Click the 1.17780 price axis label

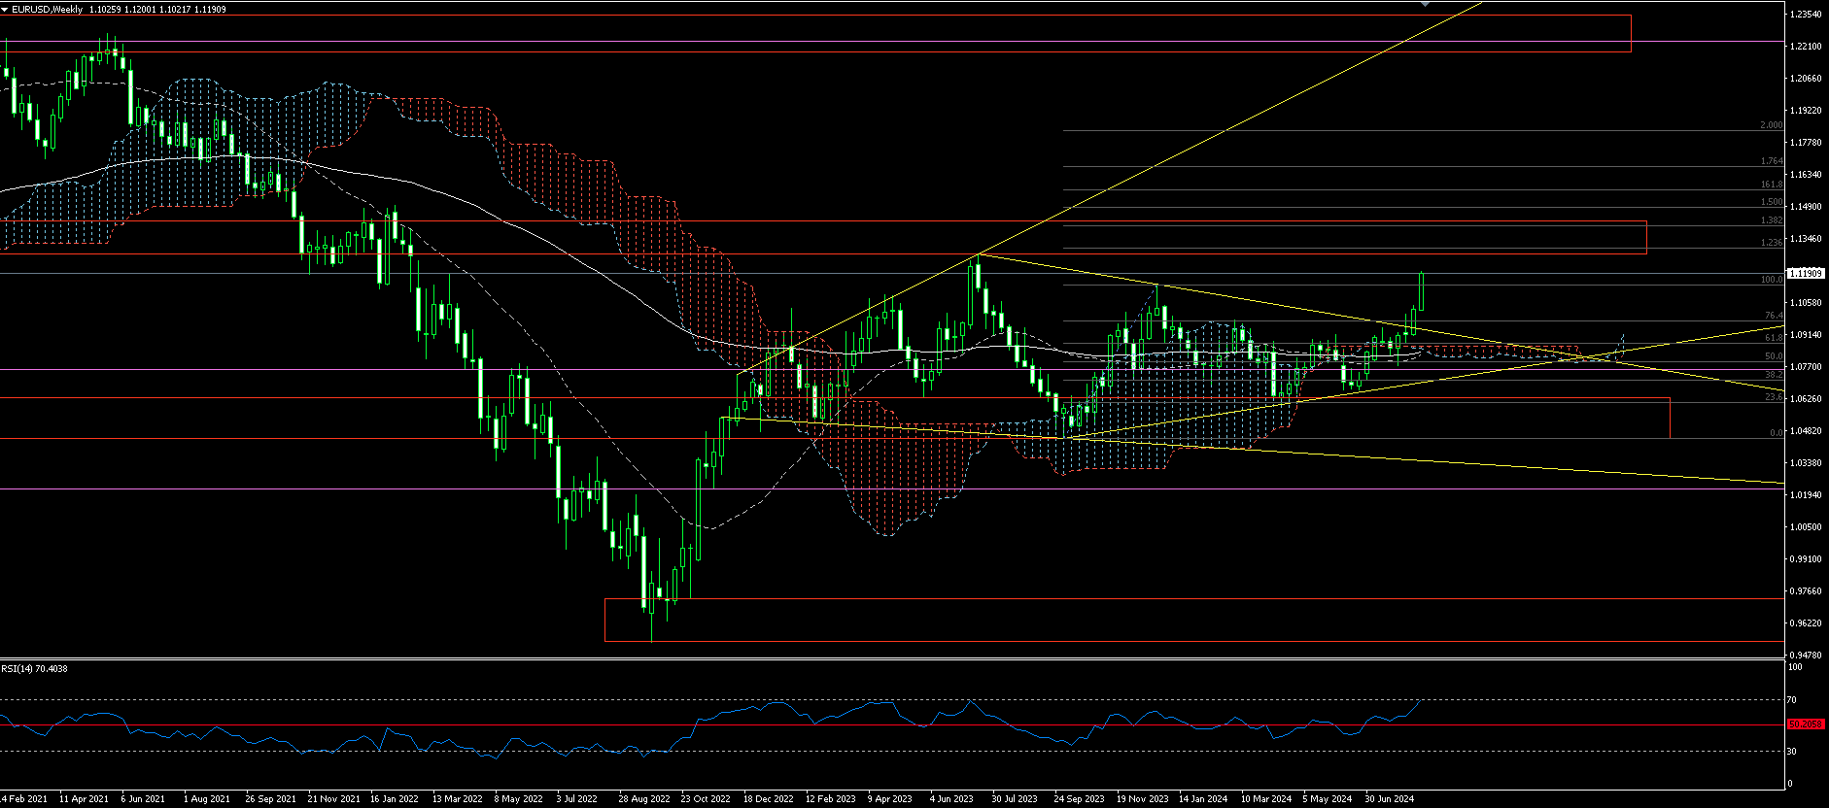pos(1805,143)
